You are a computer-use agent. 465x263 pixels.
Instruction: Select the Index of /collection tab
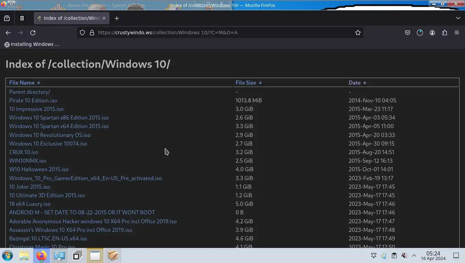coord(71,18)
